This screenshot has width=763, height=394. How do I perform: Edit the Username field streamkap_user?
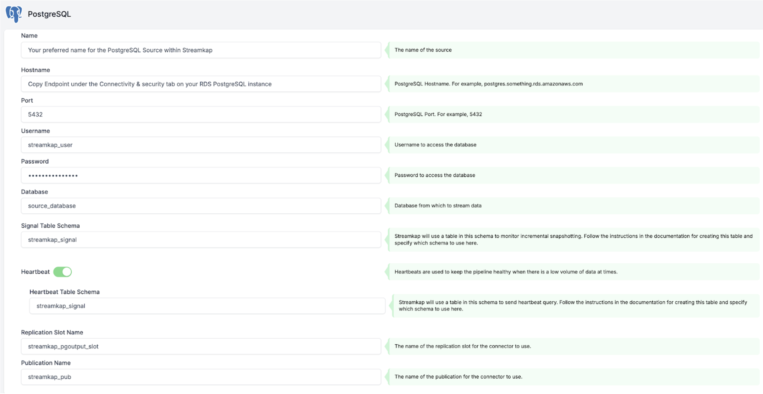coord(201,145)
